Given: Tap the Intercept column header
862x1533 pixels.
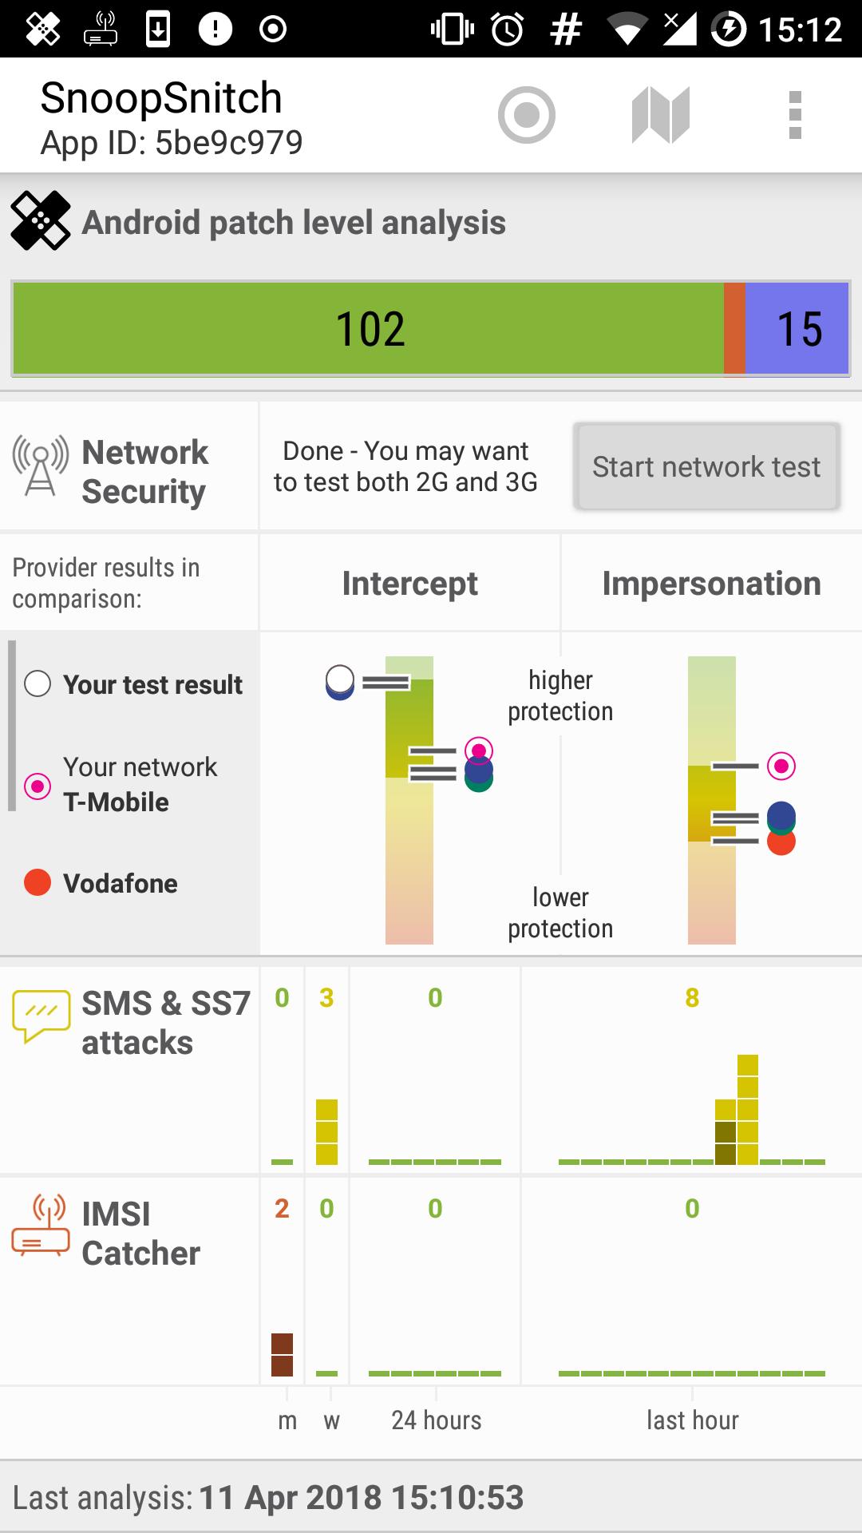Looking at the screenshot, I should click(409, 584).
